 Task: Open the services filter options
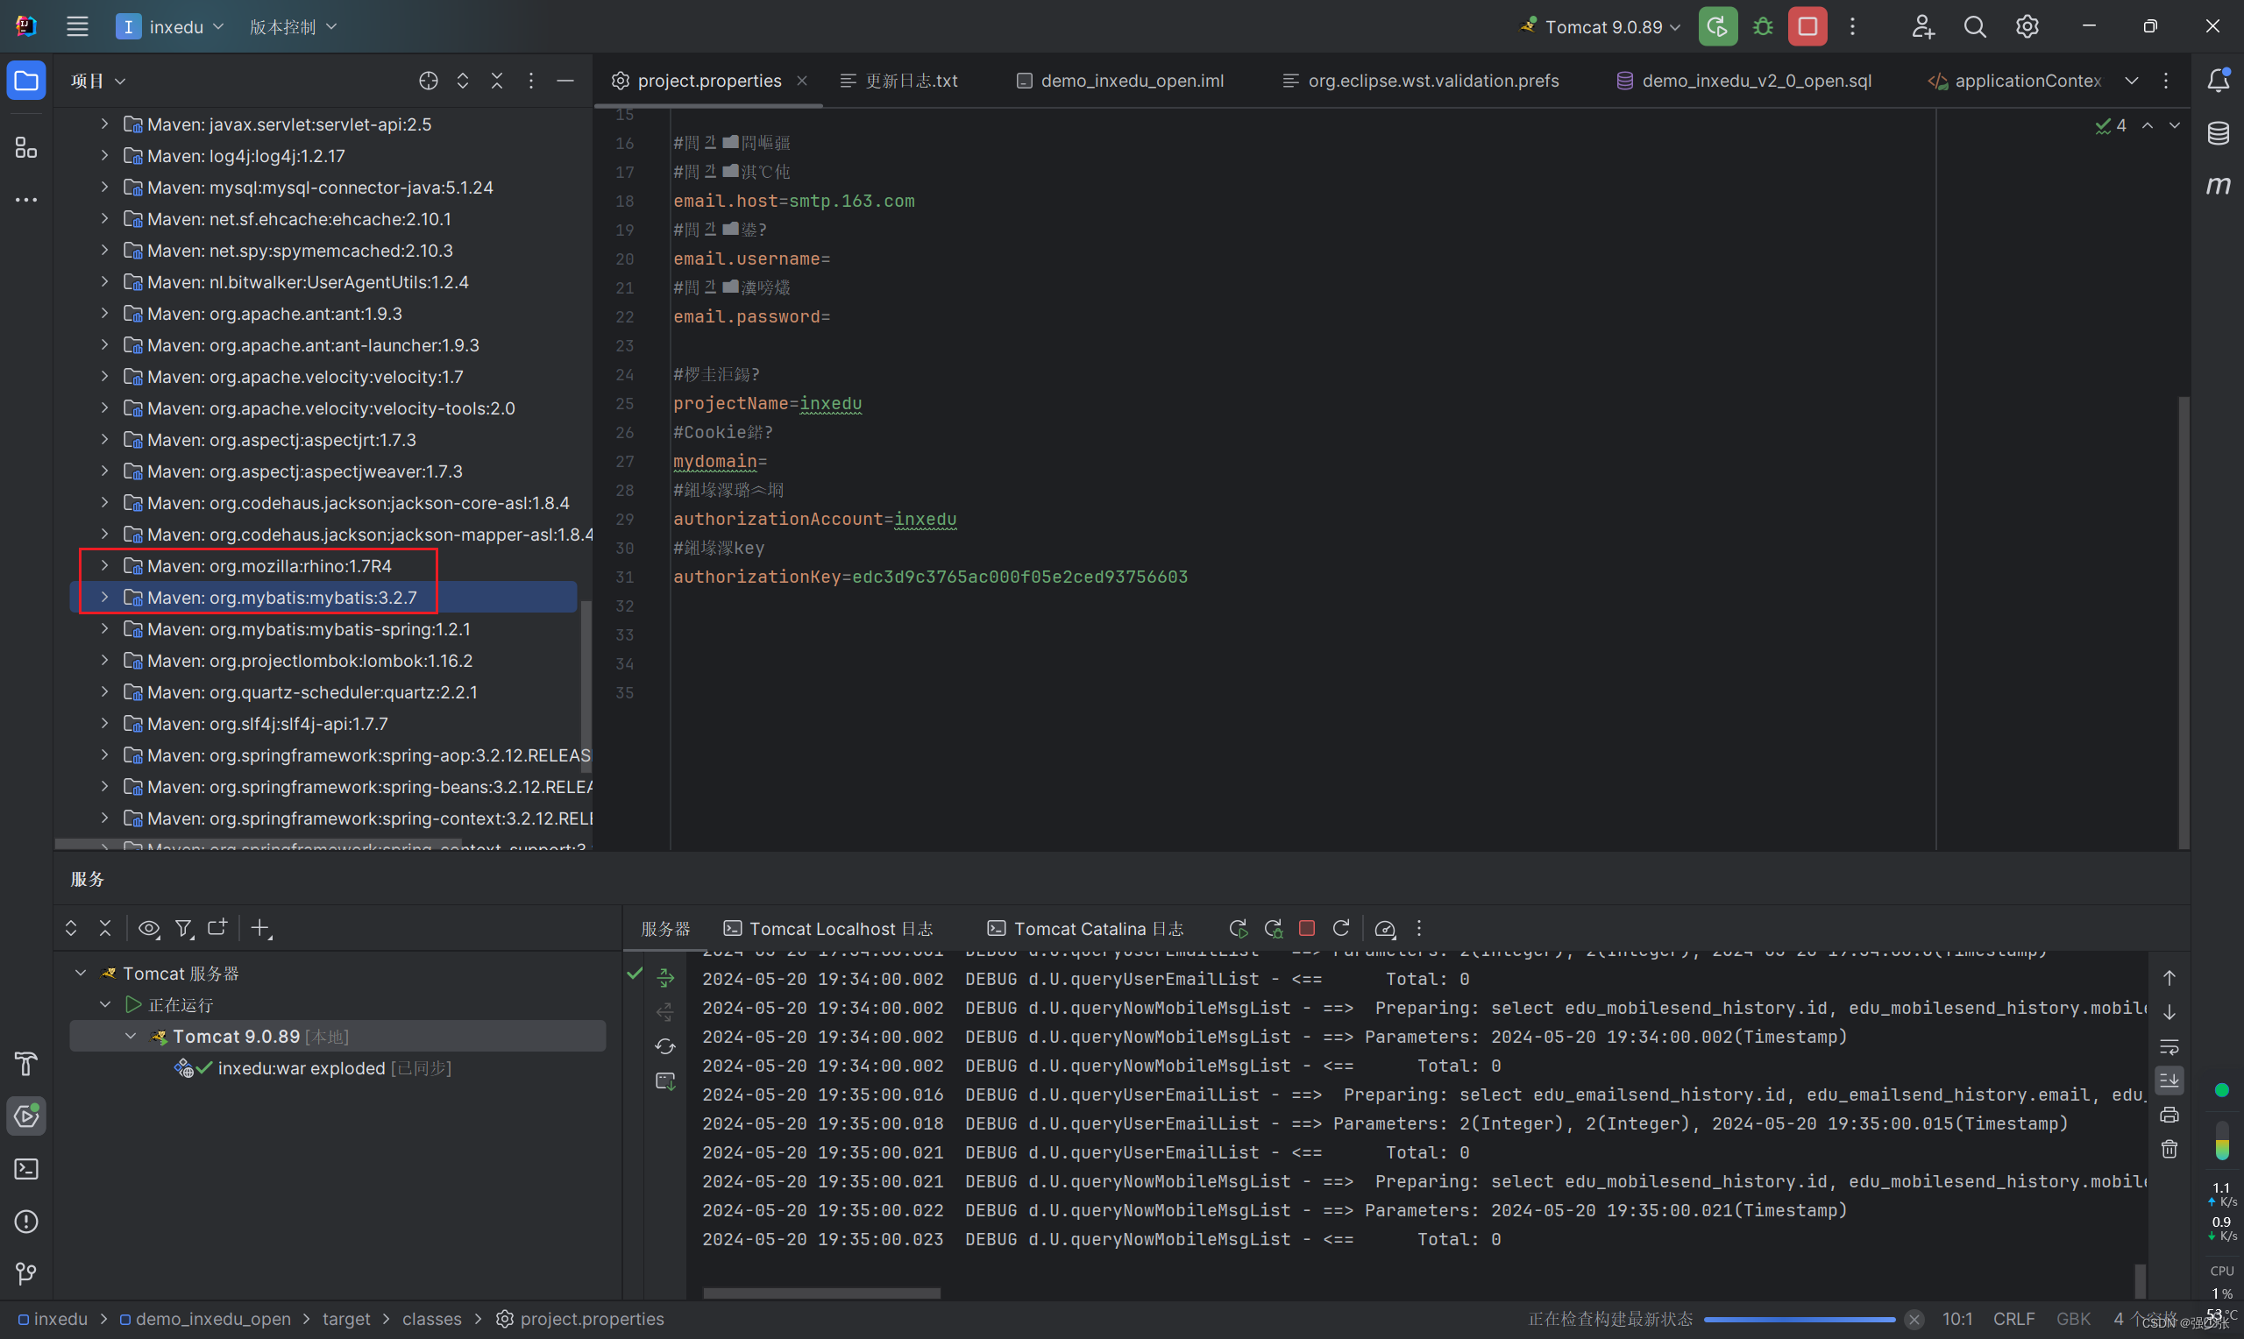click(x=184, y=927)
